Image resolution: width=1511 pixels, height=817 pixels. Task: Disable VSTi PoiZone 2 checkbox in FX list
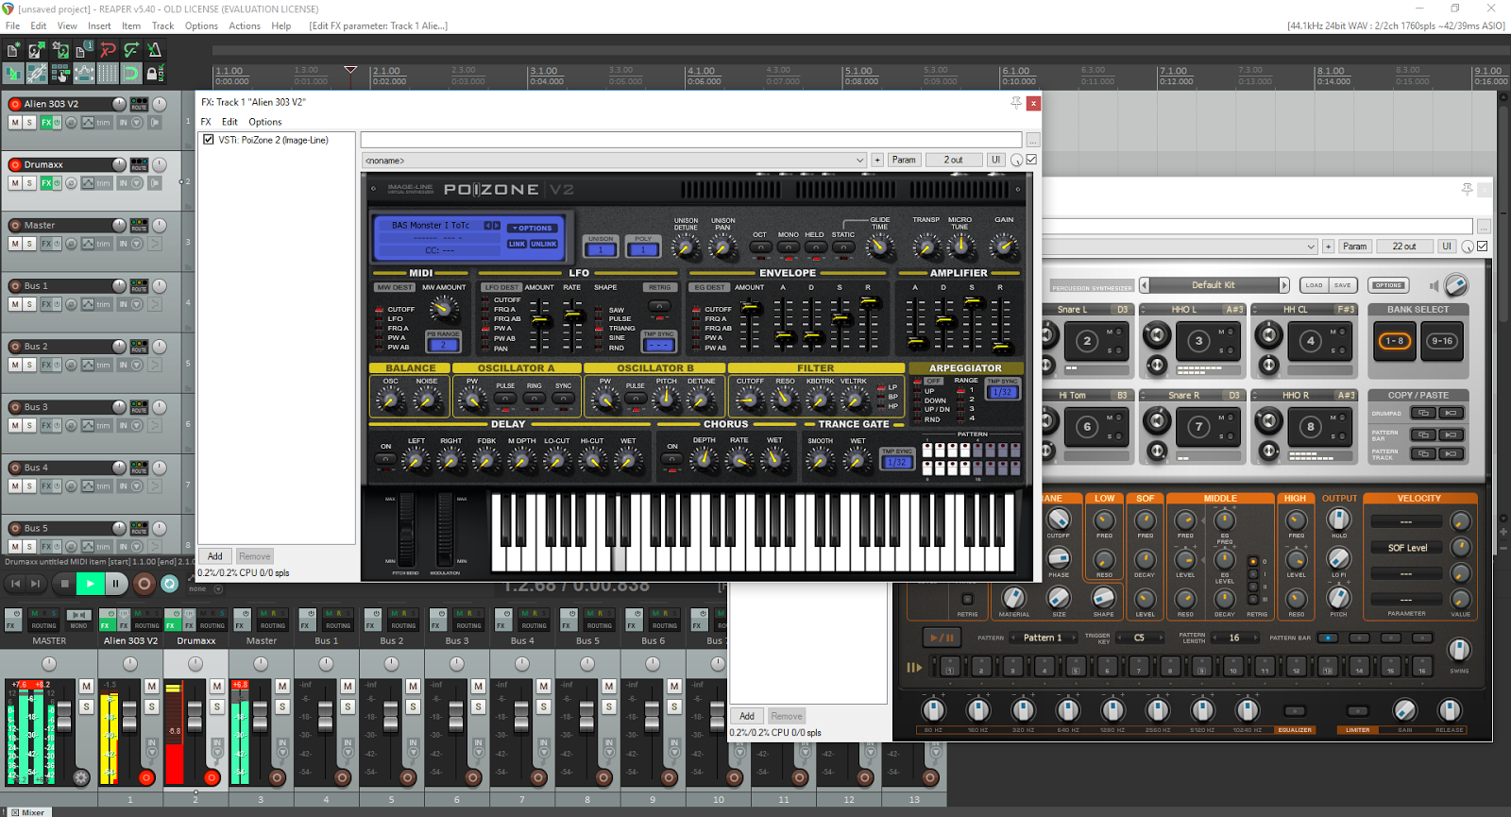(x=209, y=140)
